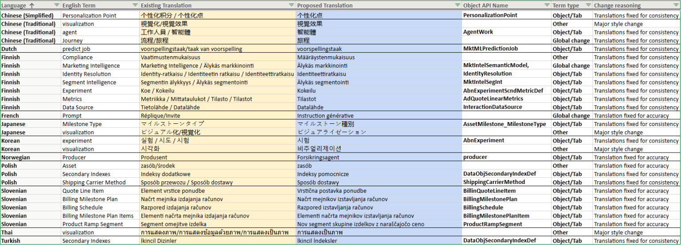
Task: Select the Norwegian language cell
Action: [31, 157]
